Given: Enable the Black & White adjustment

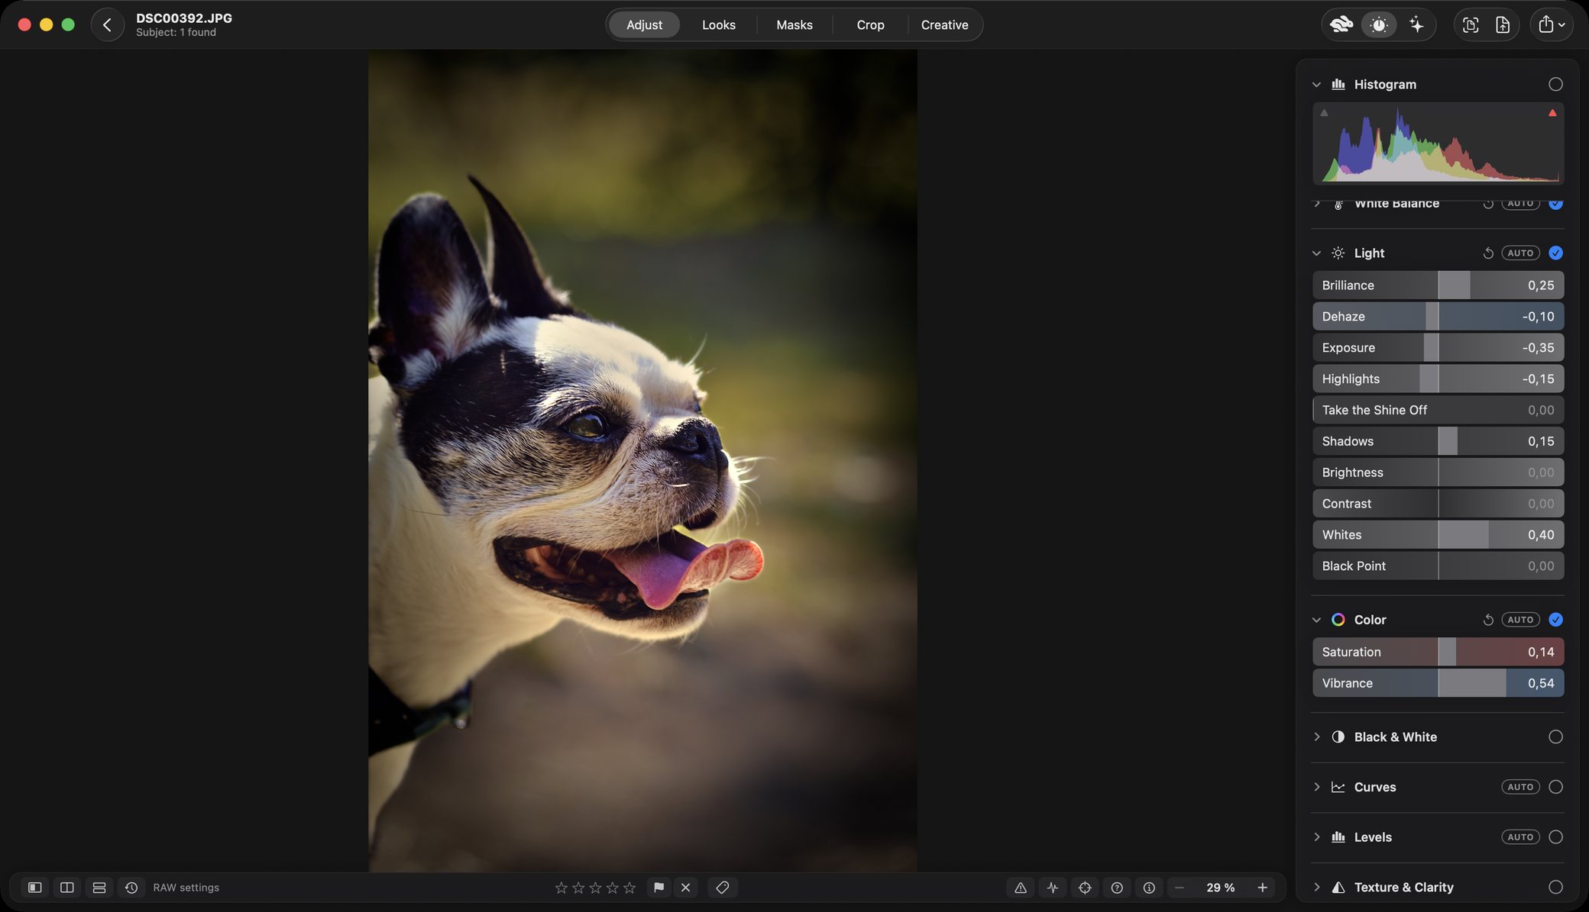Looking at the screenshot, I should pos(1555,736).
